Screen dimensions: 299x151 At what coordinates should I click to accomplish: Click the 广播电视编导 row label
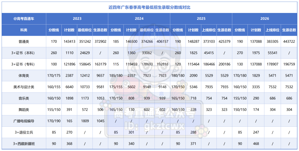click(x=24, y=121)
